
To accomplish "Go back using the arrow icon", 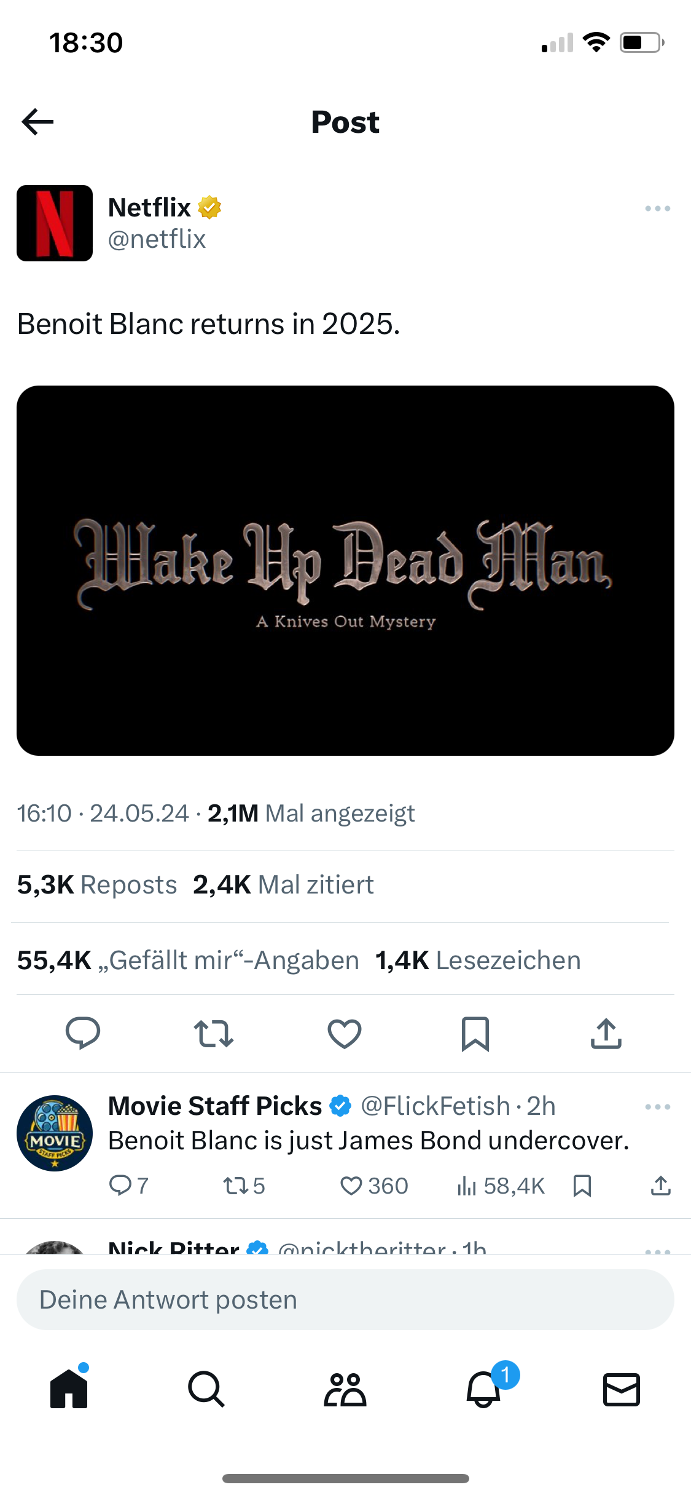I will click(x=37, y=122).
